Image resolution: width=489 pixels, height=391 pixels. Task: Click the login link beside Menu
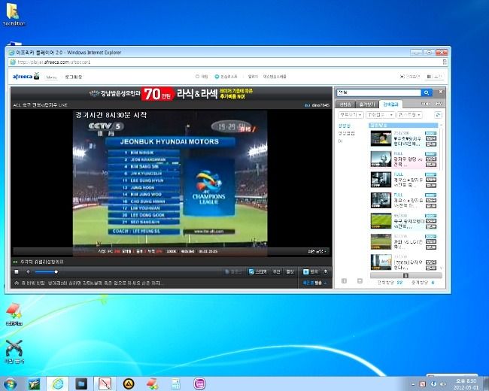click(x=73, y=77)
